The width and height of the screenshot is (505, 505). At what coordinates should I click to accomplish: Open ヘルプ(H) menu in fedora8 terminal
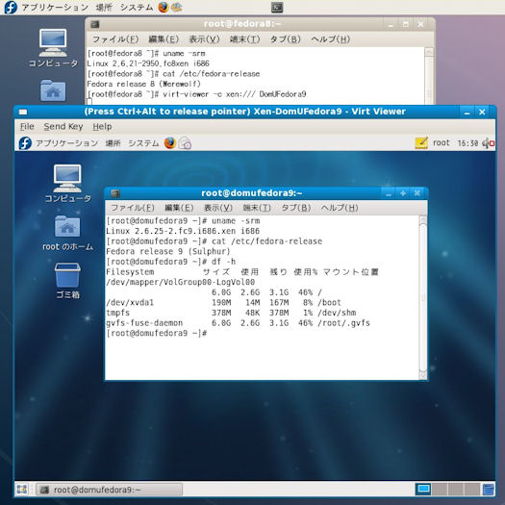coord(331,39)
